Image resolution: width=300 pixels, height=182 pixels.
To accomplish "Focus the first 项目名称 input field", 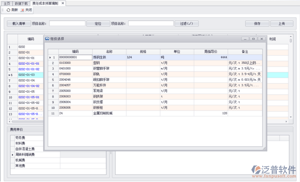I will coord(67,23).
